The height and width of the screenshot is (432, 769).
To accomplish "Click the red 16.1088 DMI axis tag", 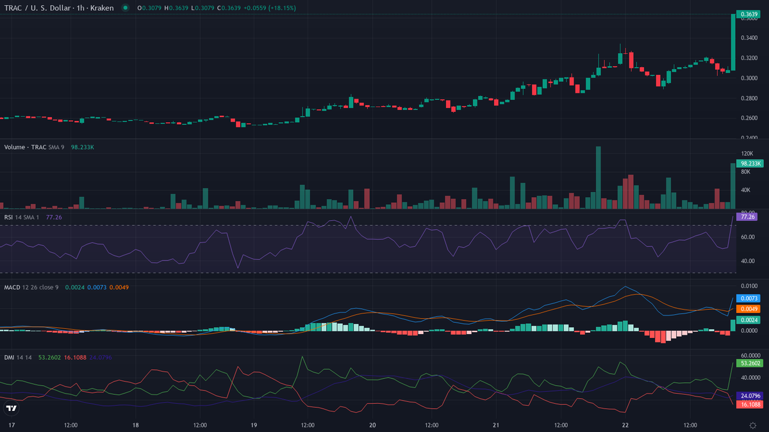I will (x=750, y=405).
